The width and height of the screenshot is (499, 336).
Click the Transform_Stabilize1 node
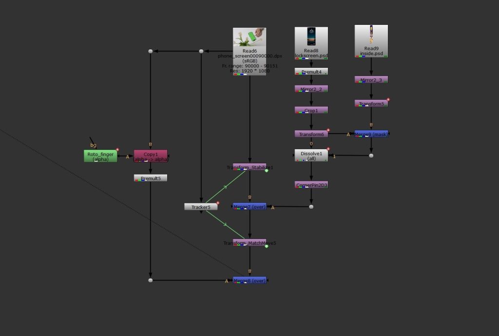[x=249, y=167]
